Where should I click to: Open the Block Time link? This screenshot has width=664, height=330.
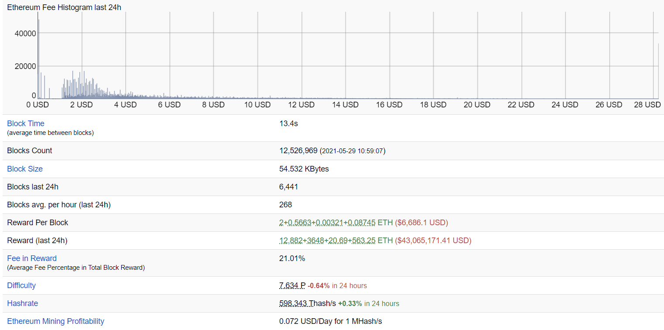(26, 124)
